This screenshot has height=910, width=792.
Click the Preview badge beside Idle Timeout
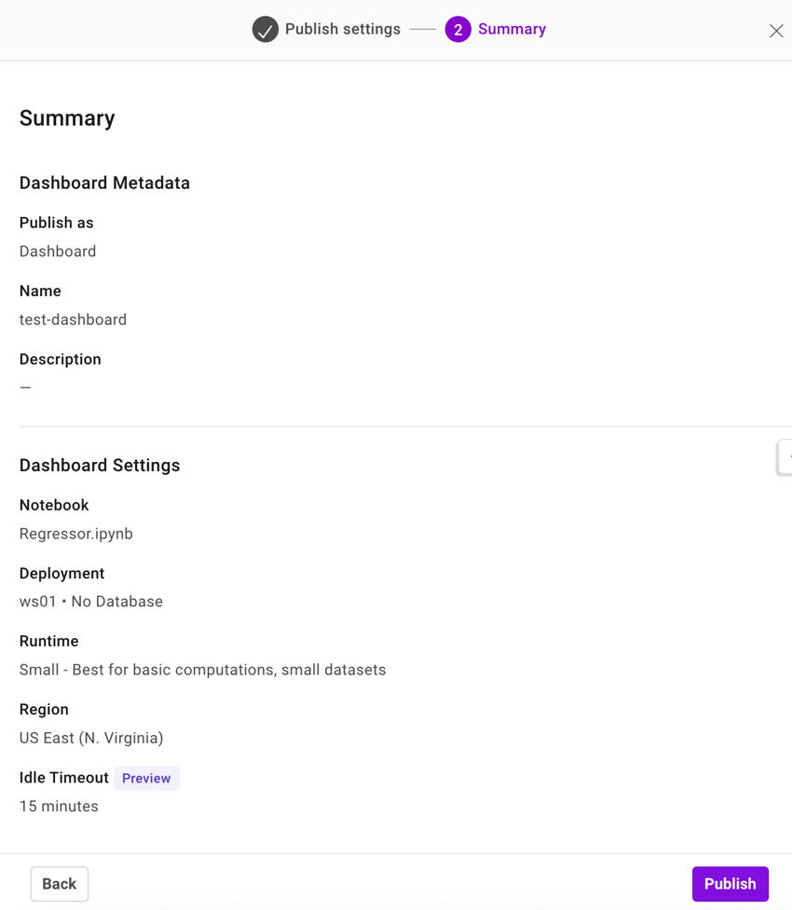(146, 778)
